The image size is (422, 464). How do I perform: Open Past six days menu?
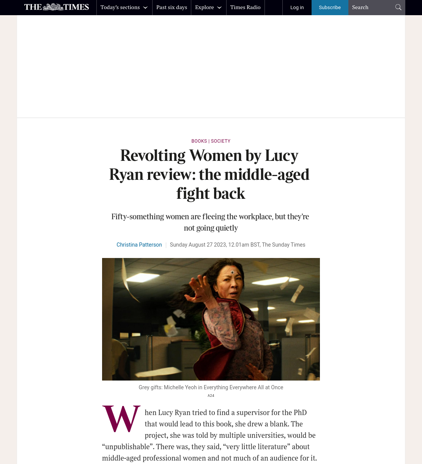point(172,7)
